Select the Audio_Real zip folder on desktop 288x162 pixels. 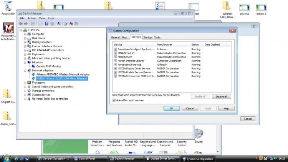click(8, 118)
